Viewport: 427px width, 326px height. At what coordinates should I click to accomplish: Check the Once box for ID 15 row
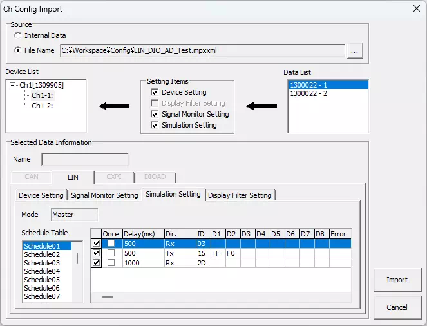[111, 253]
